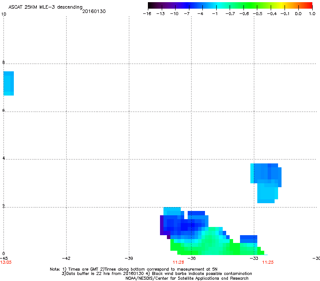The width and height of the screenshot is (320, 281).
Task: Click the latitude axis label '2'
Action: click(3, 206)
